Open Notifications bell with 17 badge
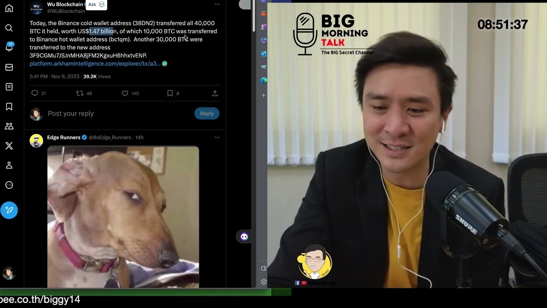This screenshot has width=547, height=308. (x=9, y=47)
